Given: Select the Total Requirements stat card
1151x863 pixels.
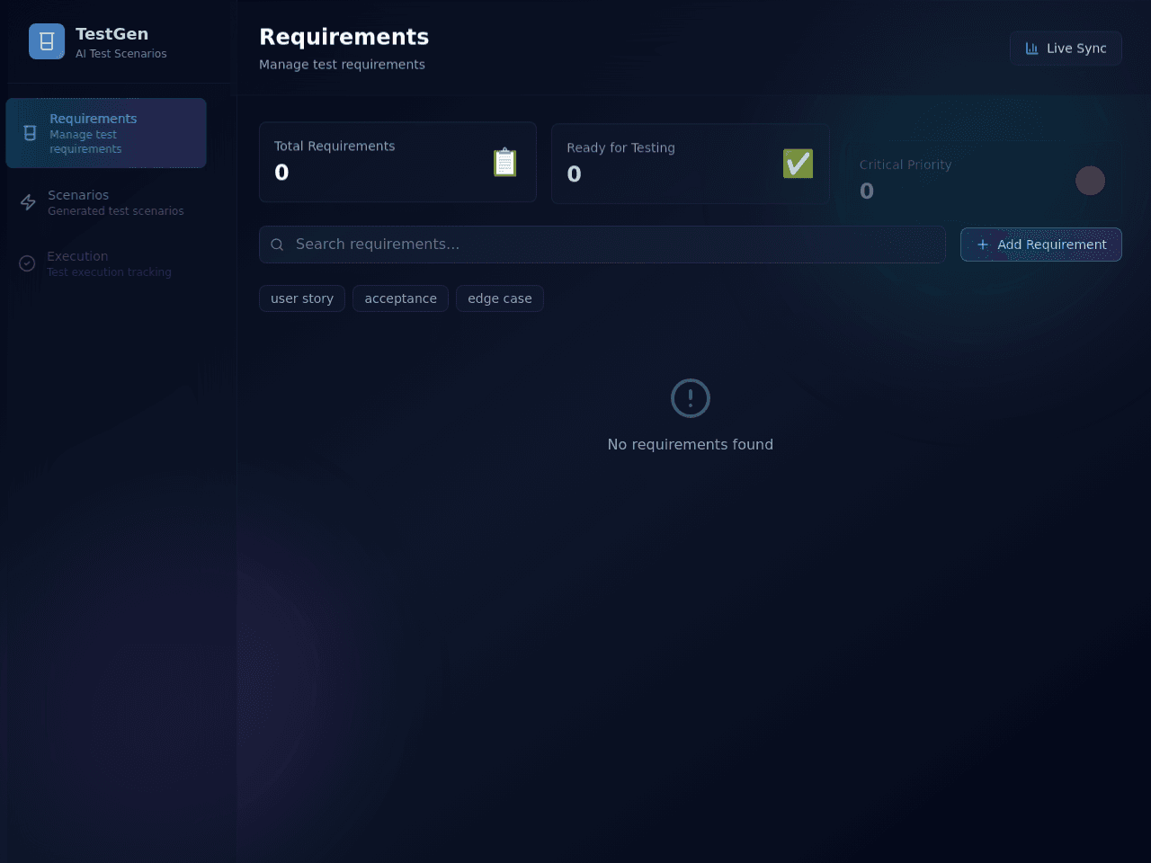Looking at the screenshot, I should (x=397, y=162).
